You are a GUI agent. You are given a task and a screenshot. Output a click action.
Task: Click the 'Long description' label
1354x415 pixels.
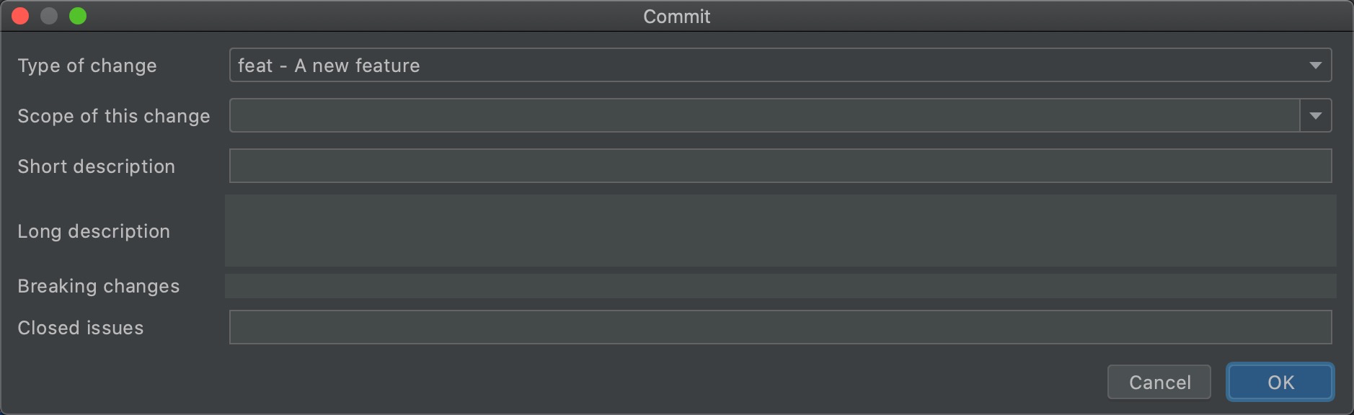point(94,231)
